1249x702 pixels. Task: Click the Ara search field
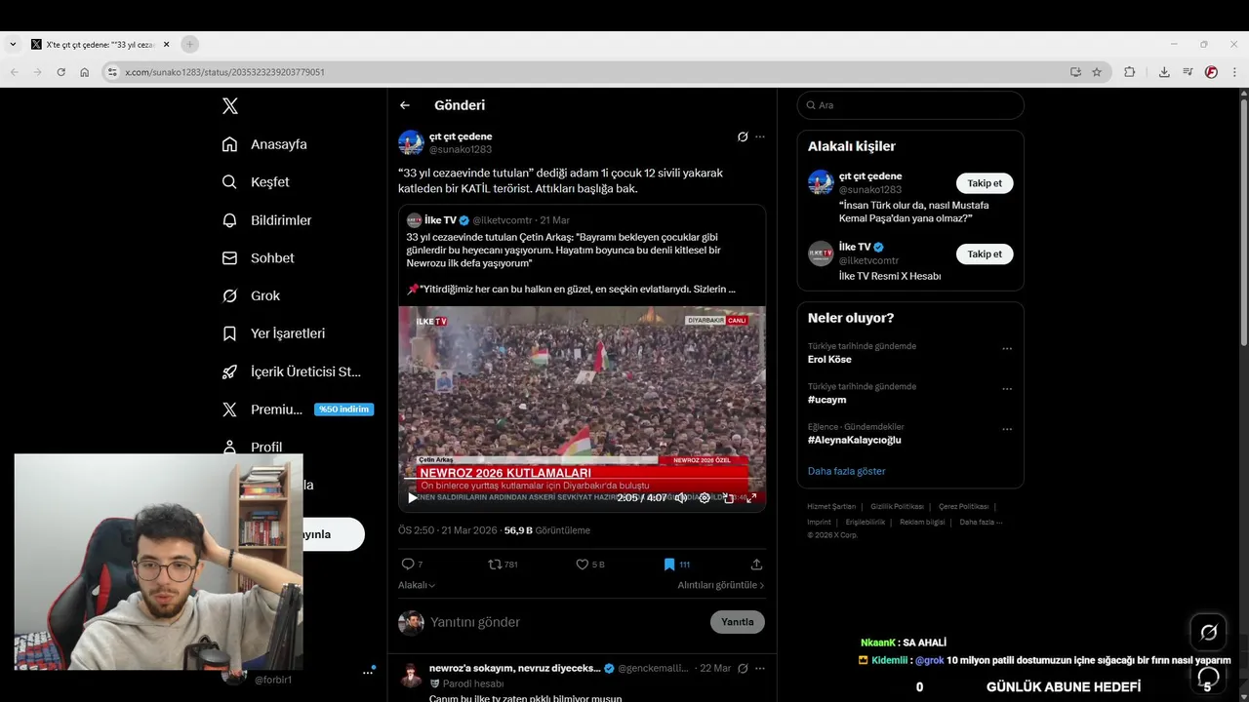(910, 105)
